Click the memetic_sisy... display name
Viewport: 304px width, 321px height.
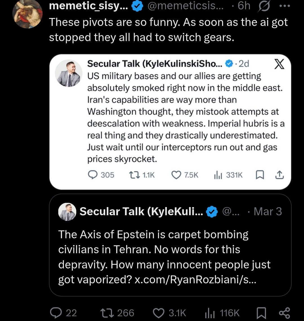[88, 6]
